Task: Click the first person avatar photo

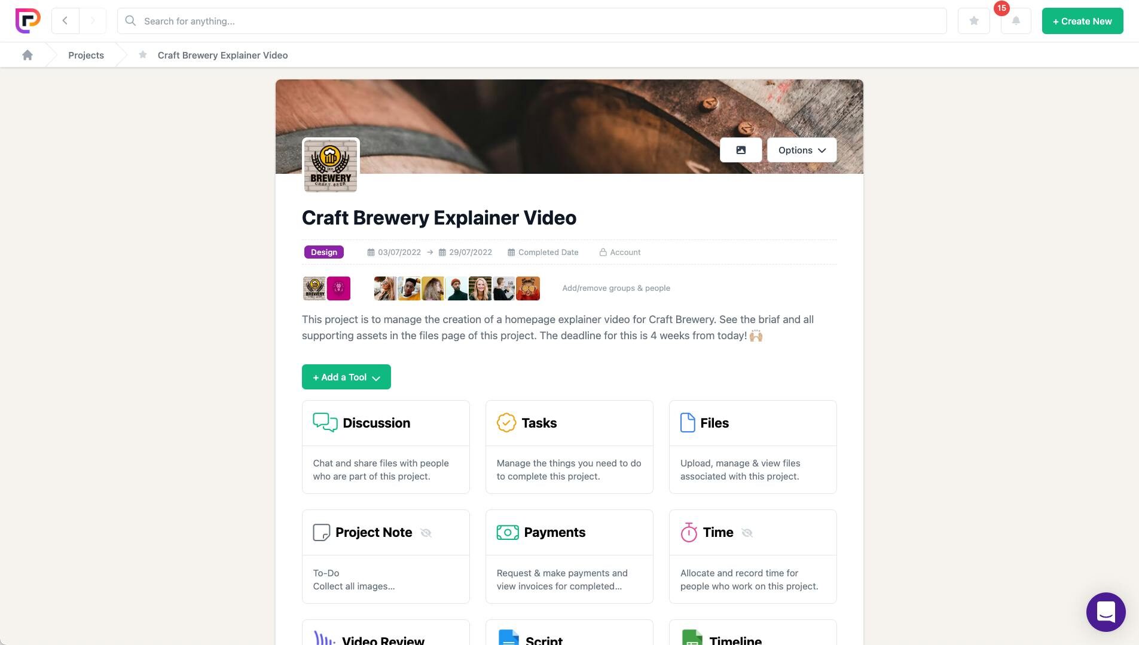Action: (385, 288)
